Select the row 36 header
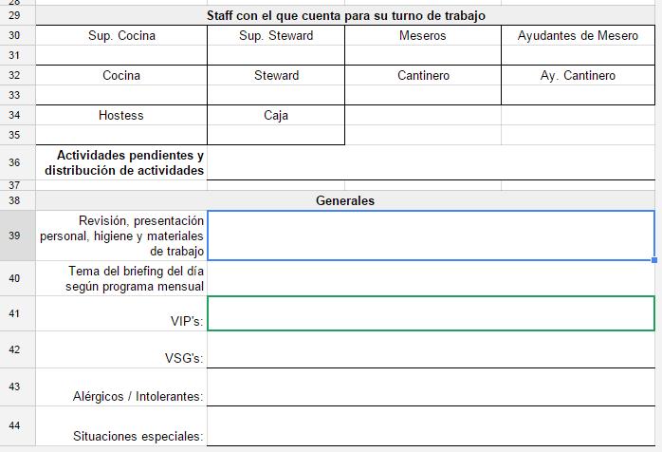Viewport: 662px width, 452px height. tap(14, 162)
